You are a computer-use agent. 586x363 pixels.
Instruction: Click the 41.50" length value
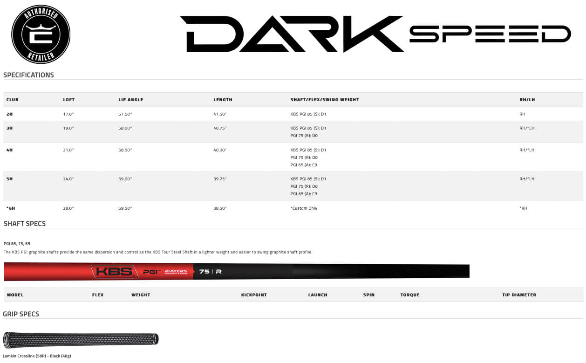(220, 114)
